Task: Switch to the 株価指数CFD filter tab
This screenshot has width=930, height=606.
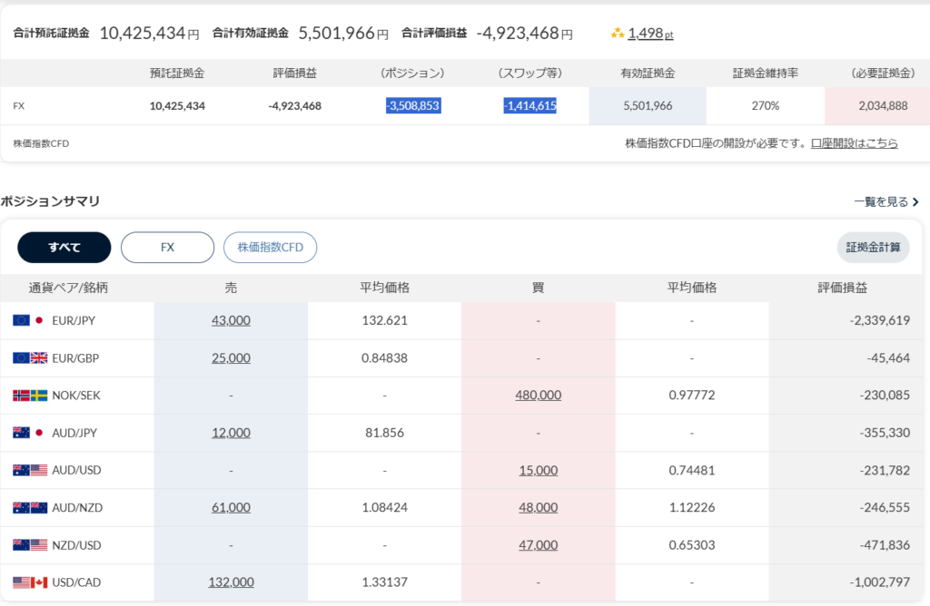Action: pyautogui.click(x=270, y=247)
